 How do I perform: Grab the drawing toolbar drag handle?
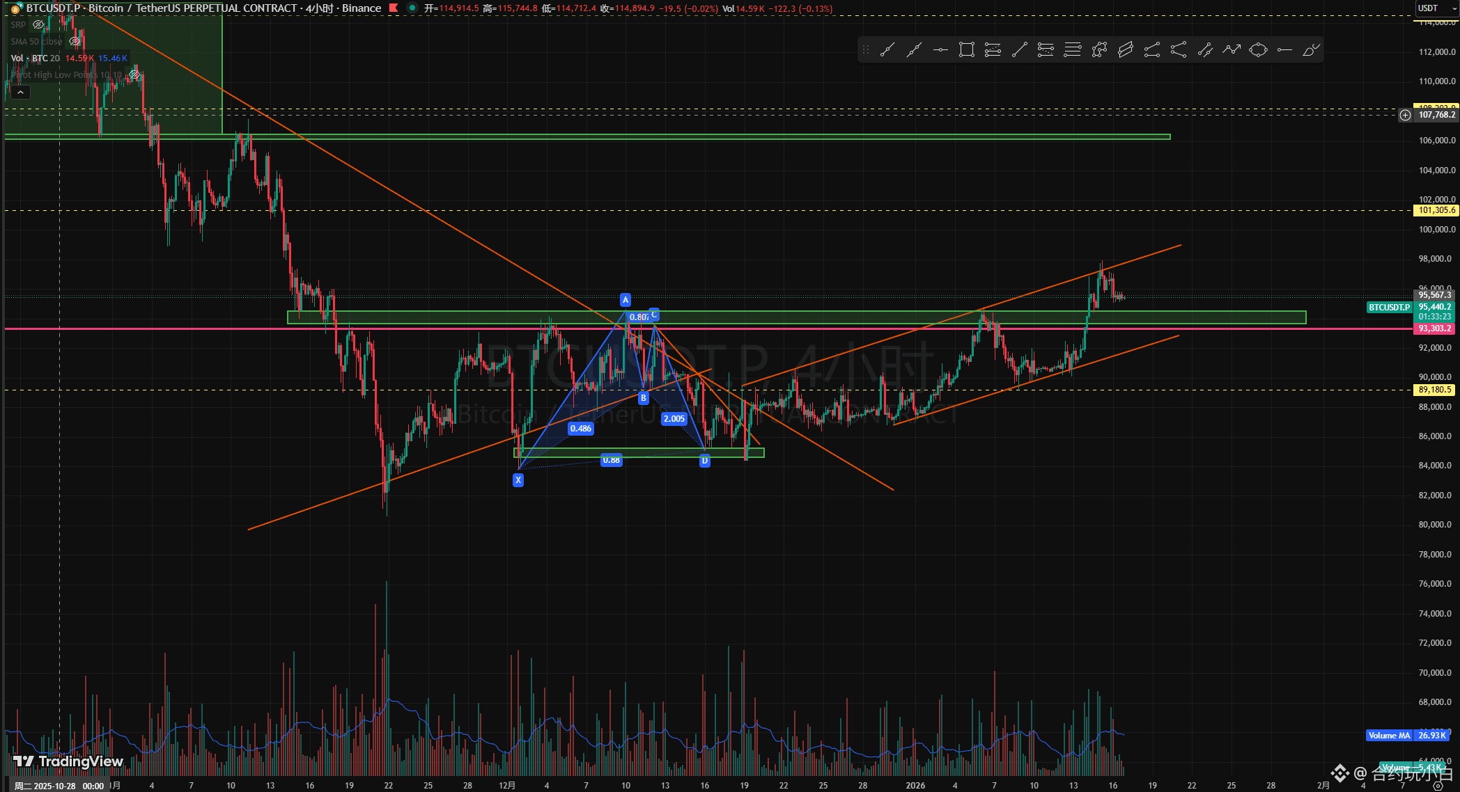(x=866, y=49)
